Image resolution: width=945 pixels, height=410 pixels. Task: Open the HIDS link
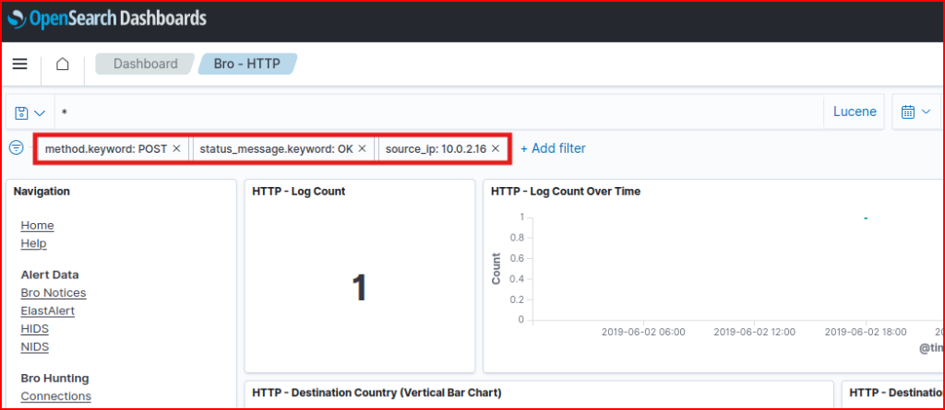point(34,329)
